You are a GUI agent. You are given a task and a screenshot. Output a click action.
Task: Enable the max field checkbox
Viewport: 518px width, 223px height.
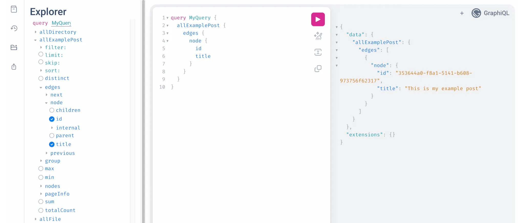(41, 168)
